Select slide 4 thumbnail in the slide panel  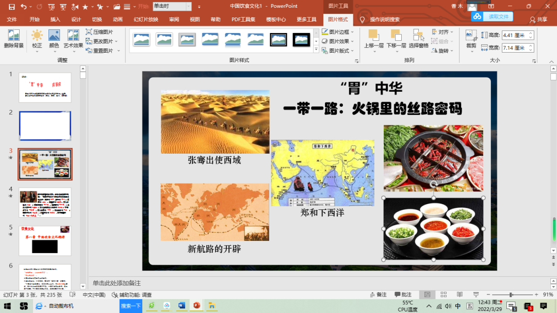(45, 203)
